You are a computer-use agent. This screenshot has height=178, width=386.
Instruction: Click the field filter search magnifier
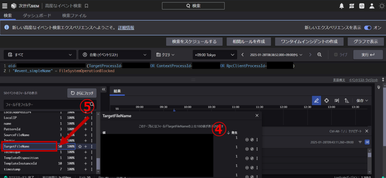pos(92,104)
